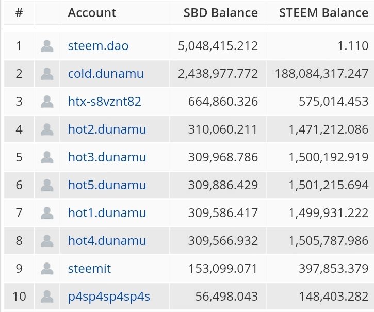This screenshot has width=374, height=312.
Task: Click rank number 3 in htx-s8vznt82 row
Action: tap(19, 102)
